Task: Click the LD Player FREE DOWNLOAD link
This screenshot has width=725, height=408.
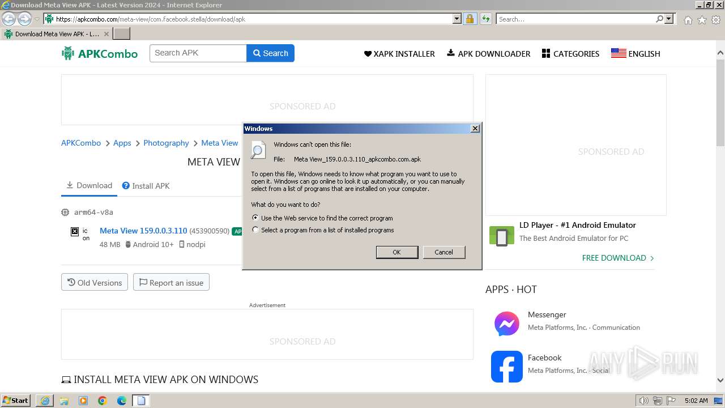Action: click(x=618, y=258)
